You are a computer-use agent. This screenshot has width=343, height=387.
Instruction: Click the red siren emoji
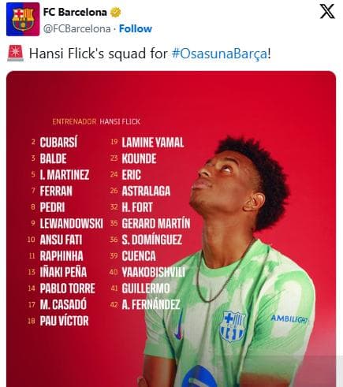15,54
